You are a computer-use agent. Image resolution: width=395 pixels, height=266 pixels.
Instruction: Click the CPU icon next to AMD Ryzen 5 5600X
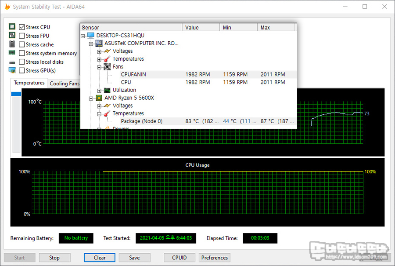click(99, 98)
